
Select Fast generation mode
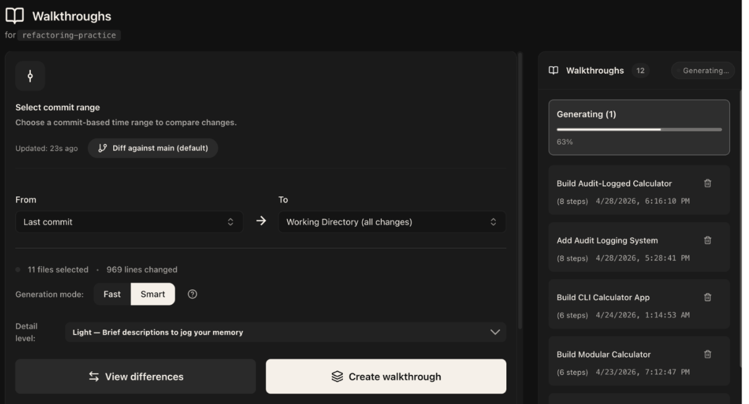pyautogui.click(x=112, y=294)
